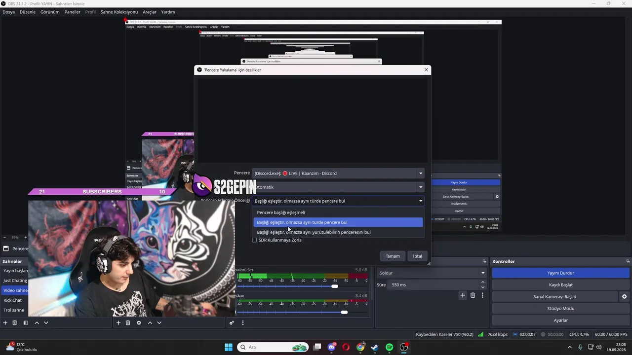632x355 pixels.
Task: Show hidden system tray icons chevron
Action: (569, 347)
